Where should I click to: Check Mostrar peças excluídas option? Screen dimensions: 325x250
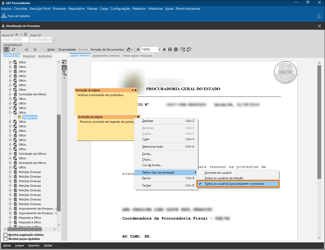(x=6, y=239)
